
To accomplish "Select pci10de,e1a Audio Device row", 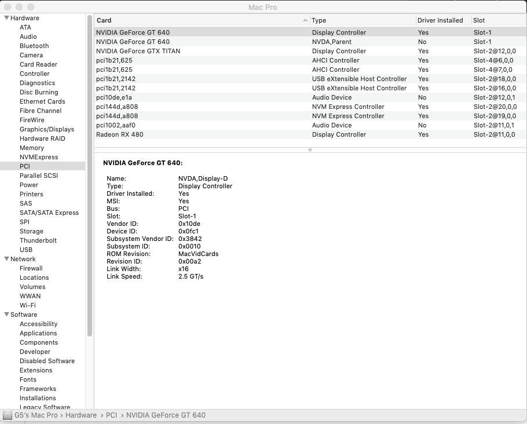I will pyautogui.click(x=310, y=97).
